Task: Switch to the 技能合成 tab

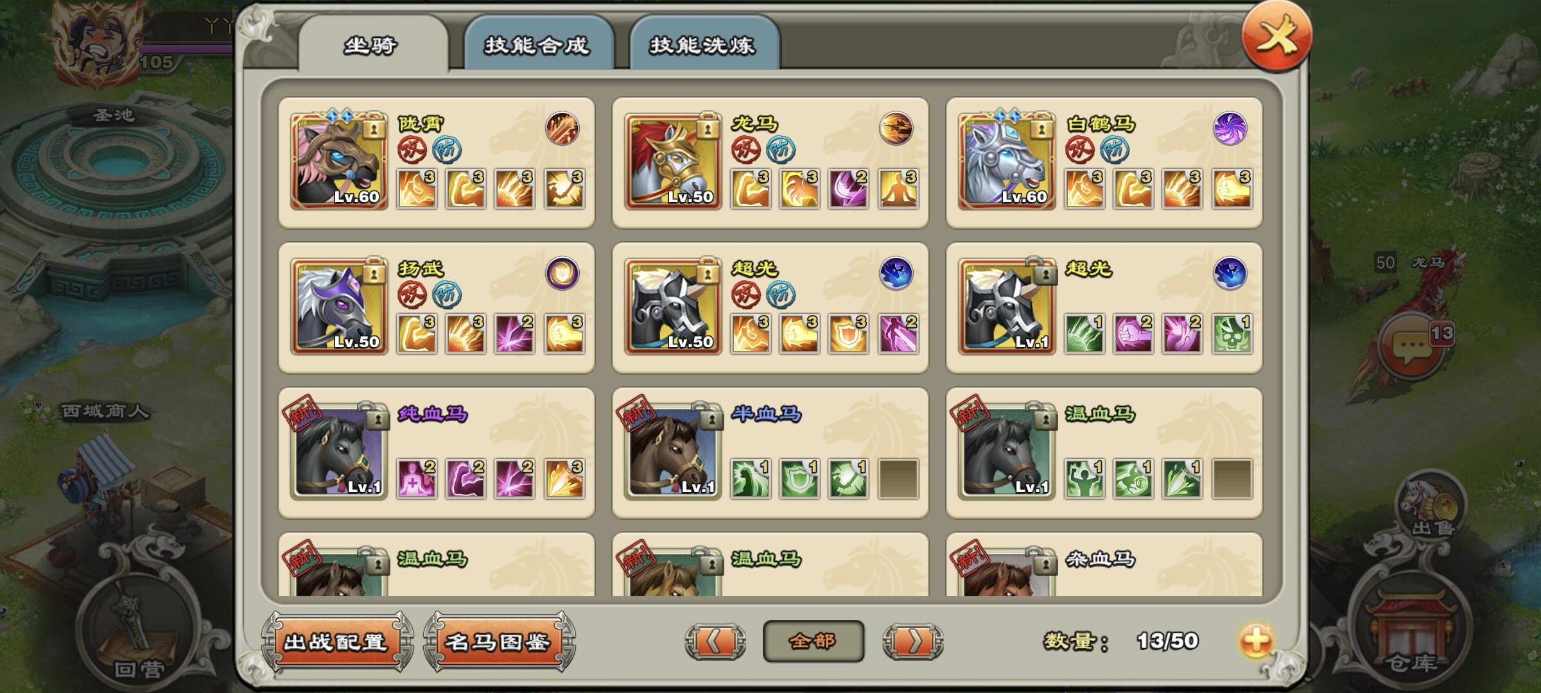Action: point(538,44)
